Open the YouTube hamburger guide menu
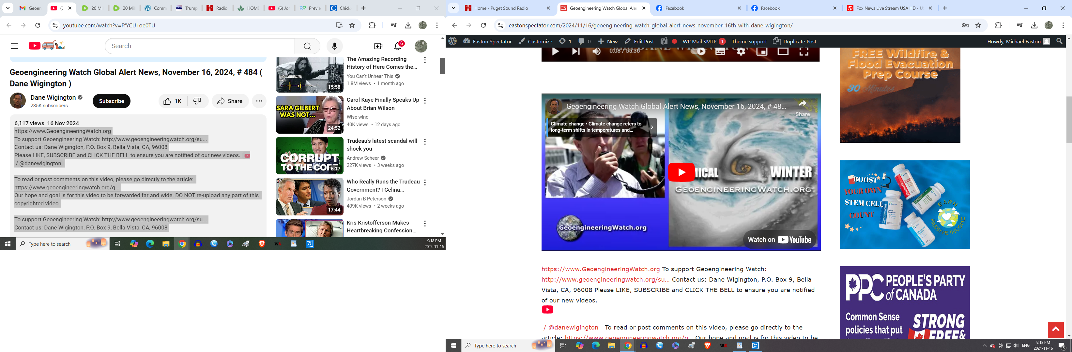Viewport: 1072px width, 352px height. (15, 46)
